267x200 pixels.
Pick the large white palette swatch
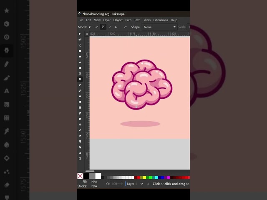coord(98,176)
